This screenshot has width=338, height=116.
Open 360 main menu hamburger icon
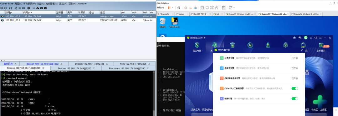(320, 38)
